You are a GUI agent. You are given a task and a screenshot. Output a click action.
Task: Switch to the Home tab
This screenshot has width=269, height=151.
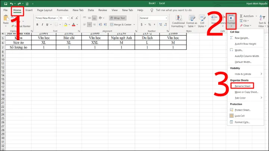[x=17, y=10]
